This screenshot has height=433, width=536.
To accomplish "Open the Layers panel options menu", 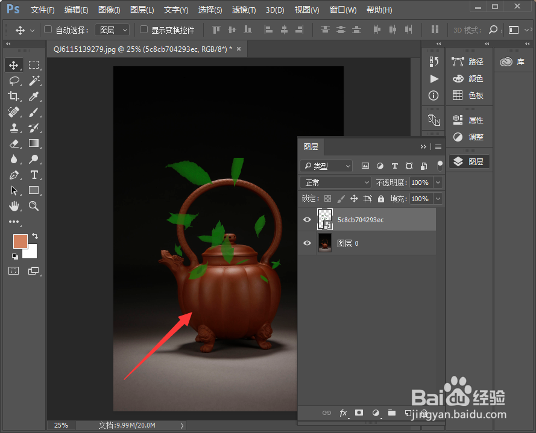I will (438, 146).
